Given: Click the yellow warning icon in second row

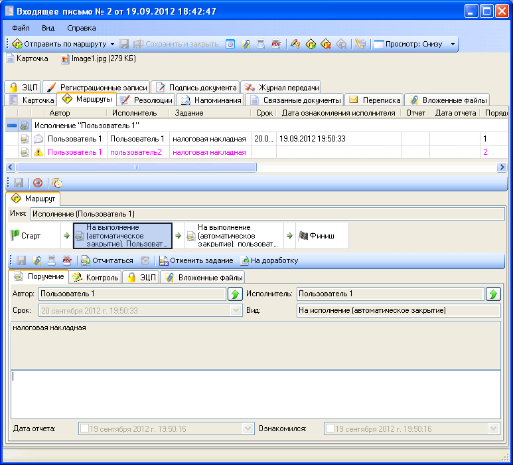Looking at the screenshot, I should pyautogui.click(x=38, y=152).
